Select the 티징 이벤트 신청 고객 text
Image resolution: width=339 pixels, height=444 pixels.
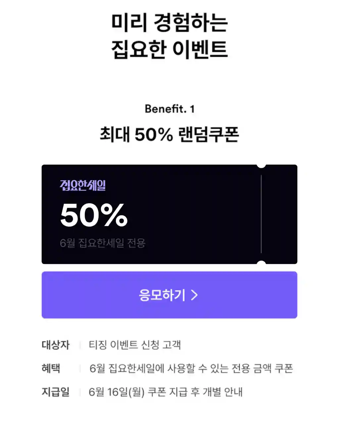pos(135,345)
